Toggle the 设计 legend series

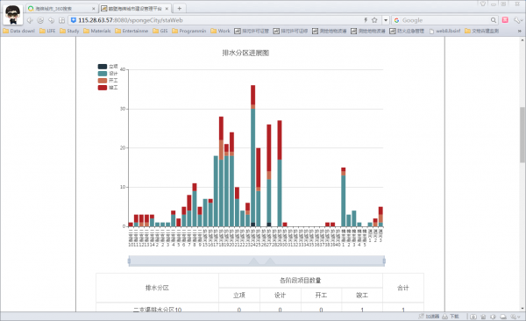tap(108, 74)
